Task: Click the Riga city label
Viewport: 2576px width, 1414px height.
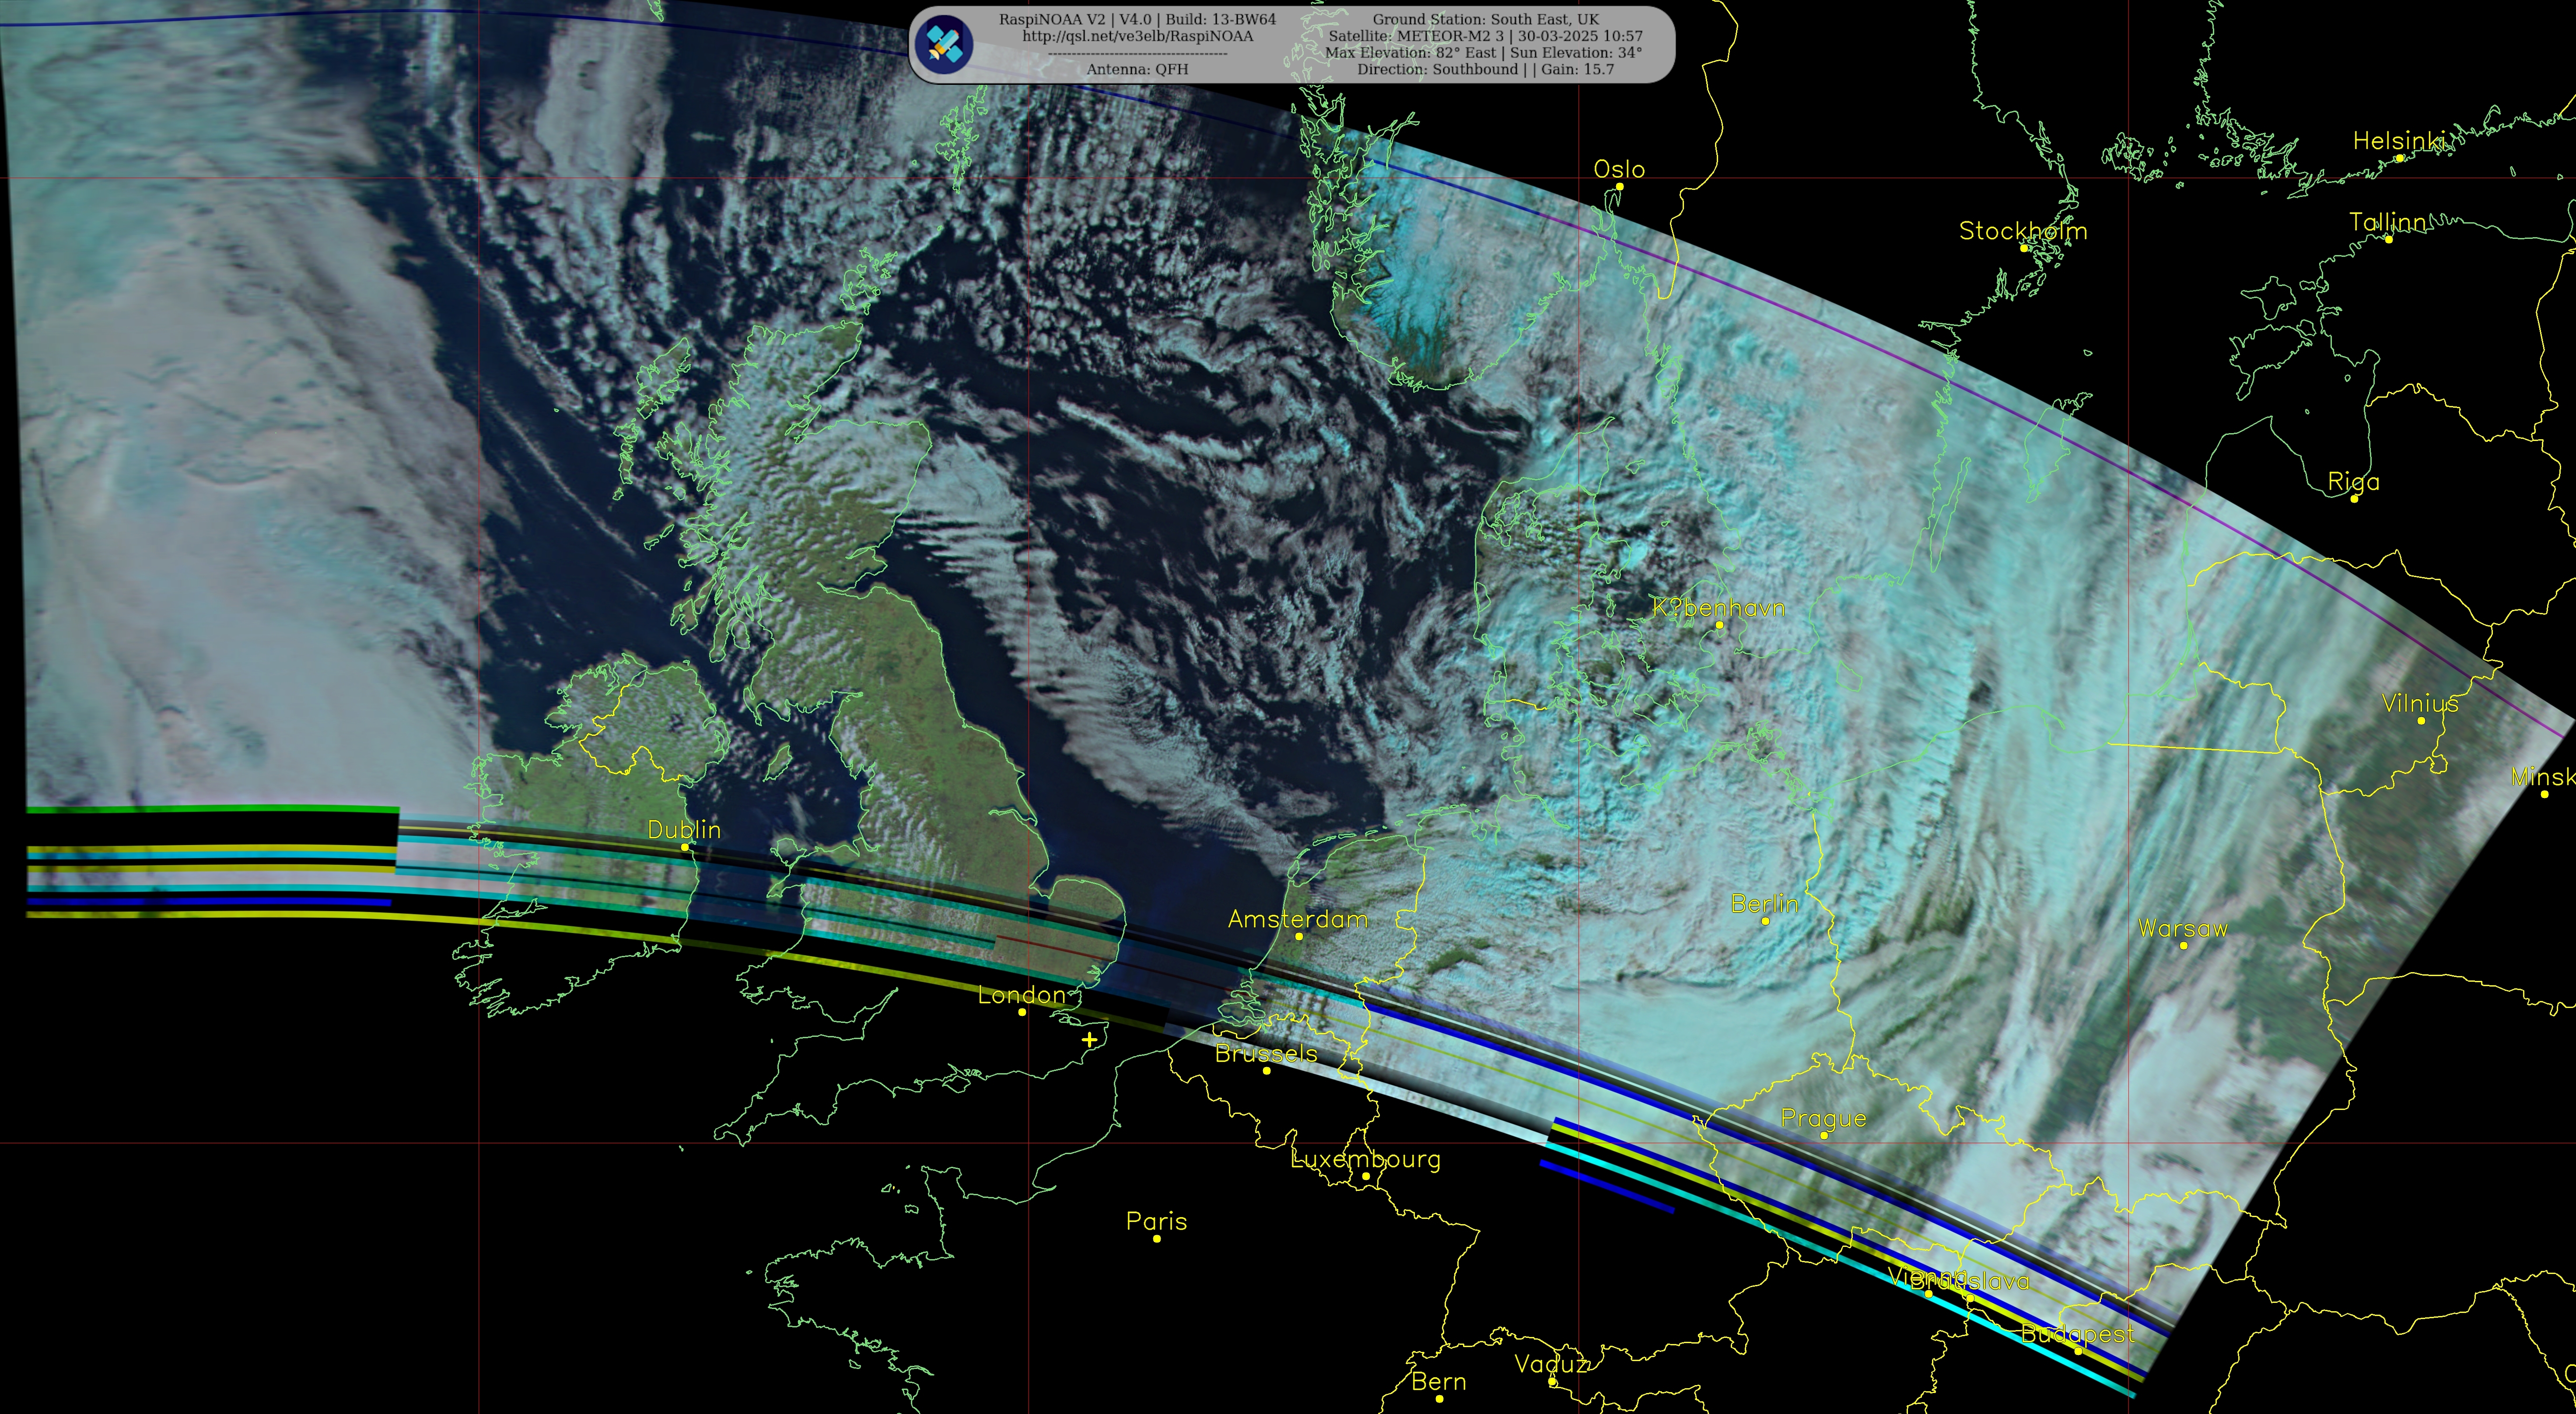Action: pos(2354,482)
